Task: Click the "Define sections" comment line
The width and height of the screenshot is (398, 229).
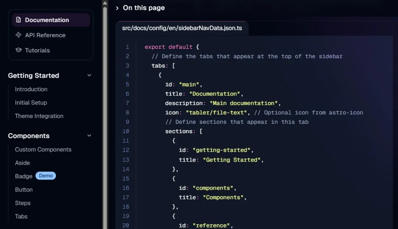Action: pos(237,122)
